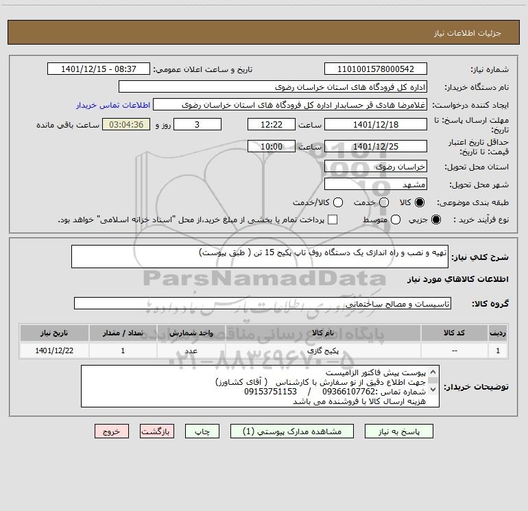
Task: Select the کالا radio button
Action: point(420,202)
